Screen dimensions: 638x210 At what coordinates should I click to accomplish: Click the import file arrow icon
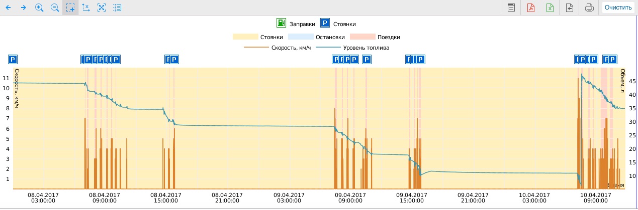click(570, 8)
